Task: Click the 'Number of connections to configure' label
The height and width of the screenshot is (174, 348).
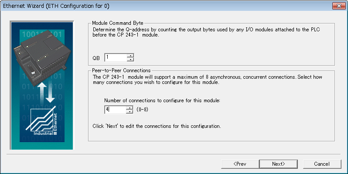Action: click(x=162, y=100)
